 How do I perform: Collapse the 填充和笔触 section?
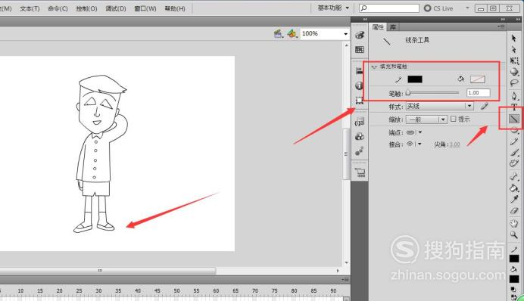point(374,67)
